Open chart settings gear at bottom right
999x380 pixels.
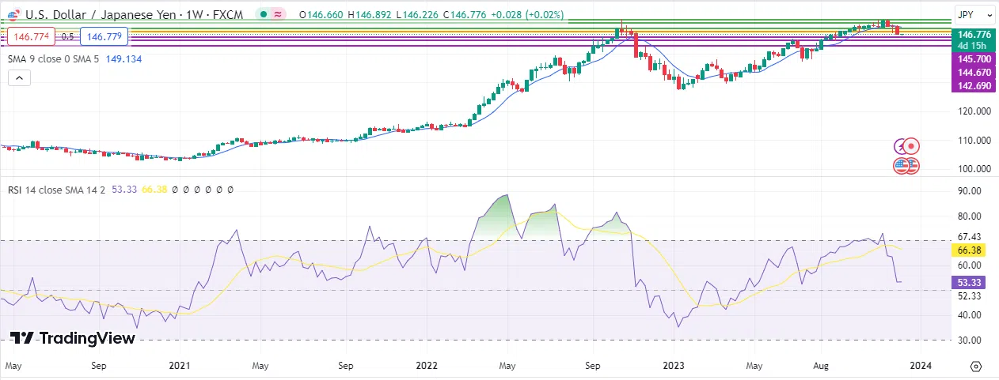pyautogui.click(x=975, y=367)
